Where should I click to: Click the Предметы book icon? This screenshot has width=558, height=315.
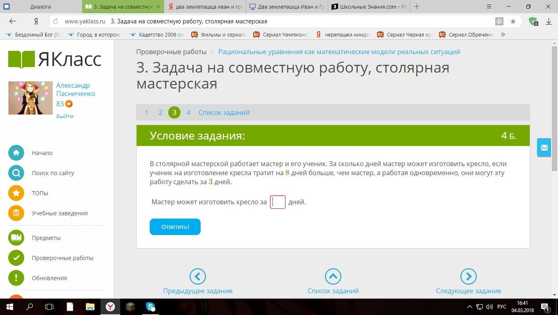point(16,238)
